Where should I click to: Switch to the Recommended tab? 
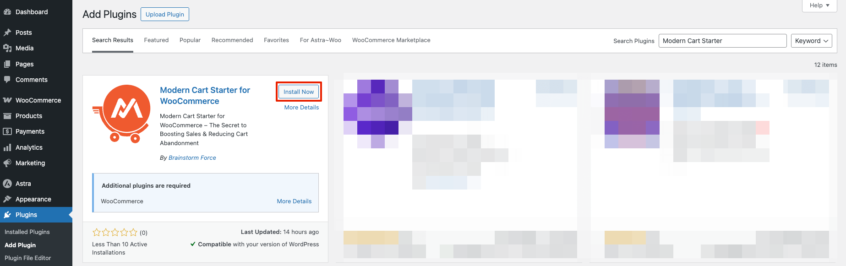(x=232, y=40)
